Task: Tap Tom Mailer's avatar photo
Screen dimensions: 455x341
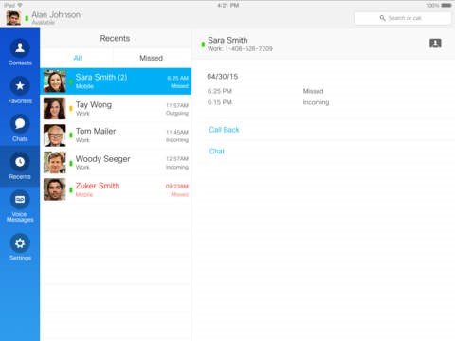Action: point(55,135)
